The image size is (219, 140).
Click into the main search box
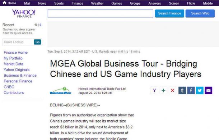101,14
